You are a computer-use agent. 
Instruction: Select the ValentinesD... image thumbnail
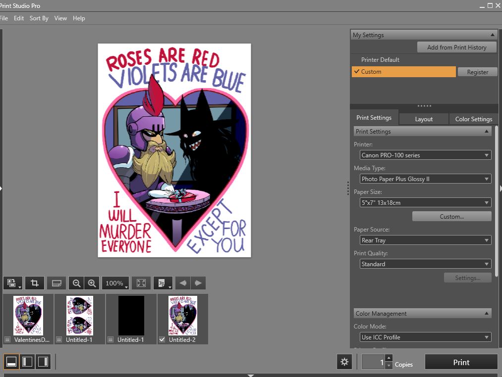pos(28,316)
